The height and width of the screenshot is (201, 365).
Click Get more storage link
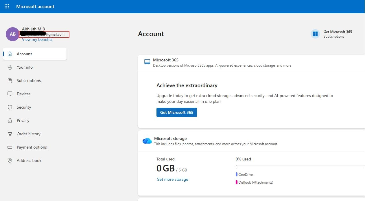pos(172,179)
